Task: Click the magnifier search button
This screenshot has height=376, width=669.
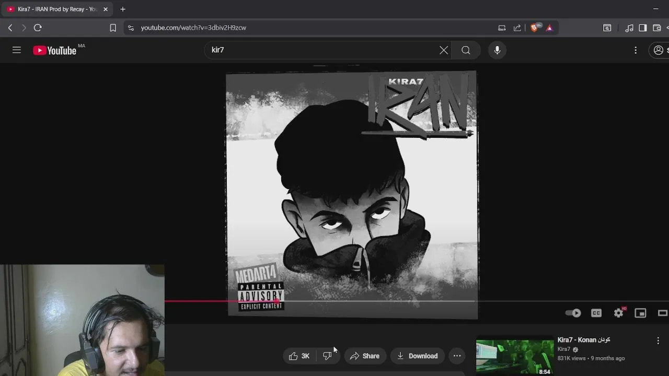Action: [466, 50]
